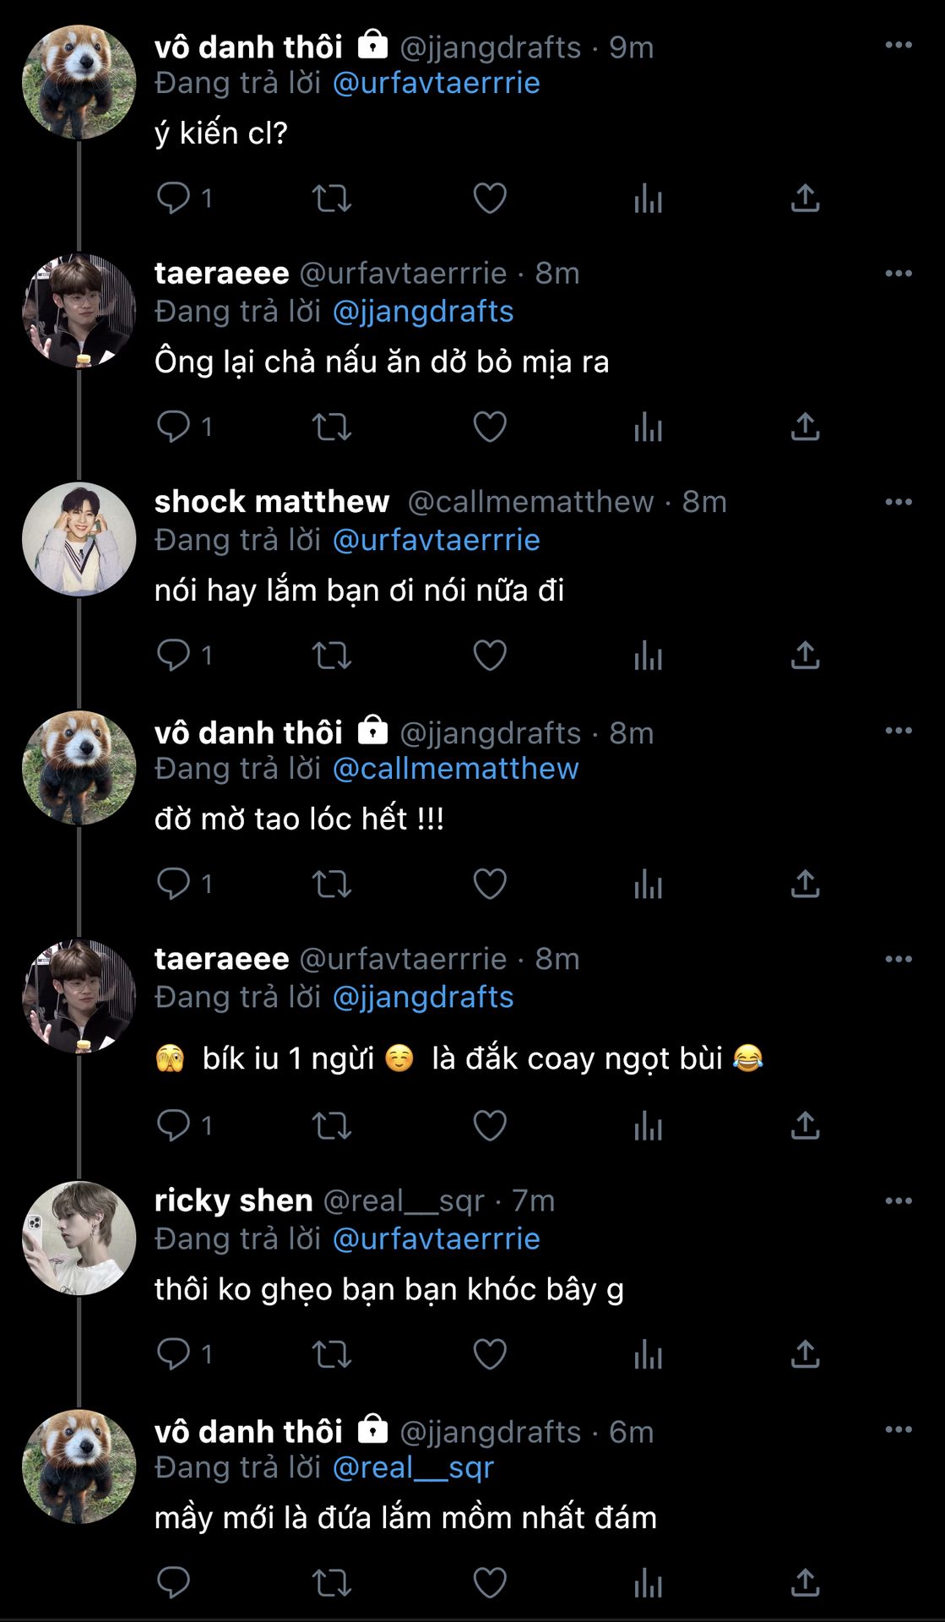The height and width of the screenshot is (1622, 945).
Task: View analytics for the last tweet
Action: pyautogui.click(x=648, y=1582)
